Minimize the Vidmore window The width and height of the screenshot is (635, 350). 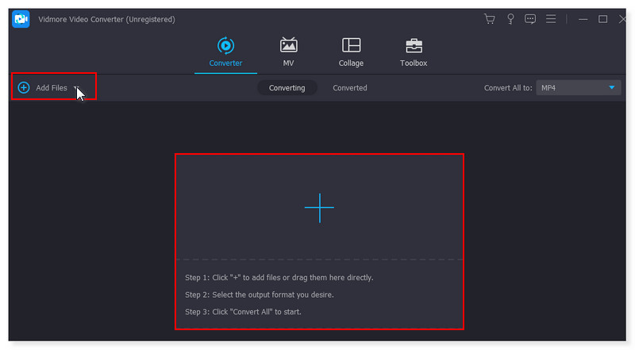pos(583,19)
